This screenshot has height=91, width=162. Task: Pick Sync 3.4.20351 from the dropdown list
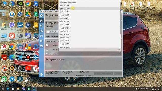point(89,34)
